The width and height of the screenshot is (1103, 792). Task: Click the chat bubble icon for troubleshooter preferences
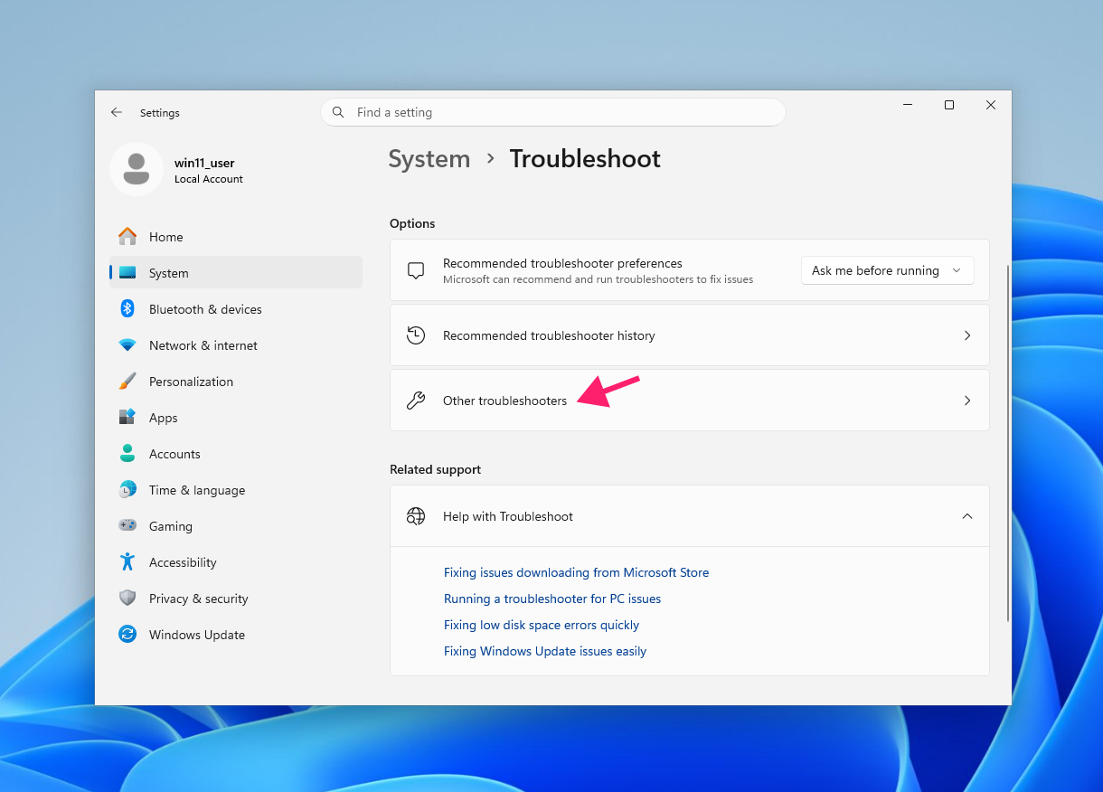[x=416, y=270]
